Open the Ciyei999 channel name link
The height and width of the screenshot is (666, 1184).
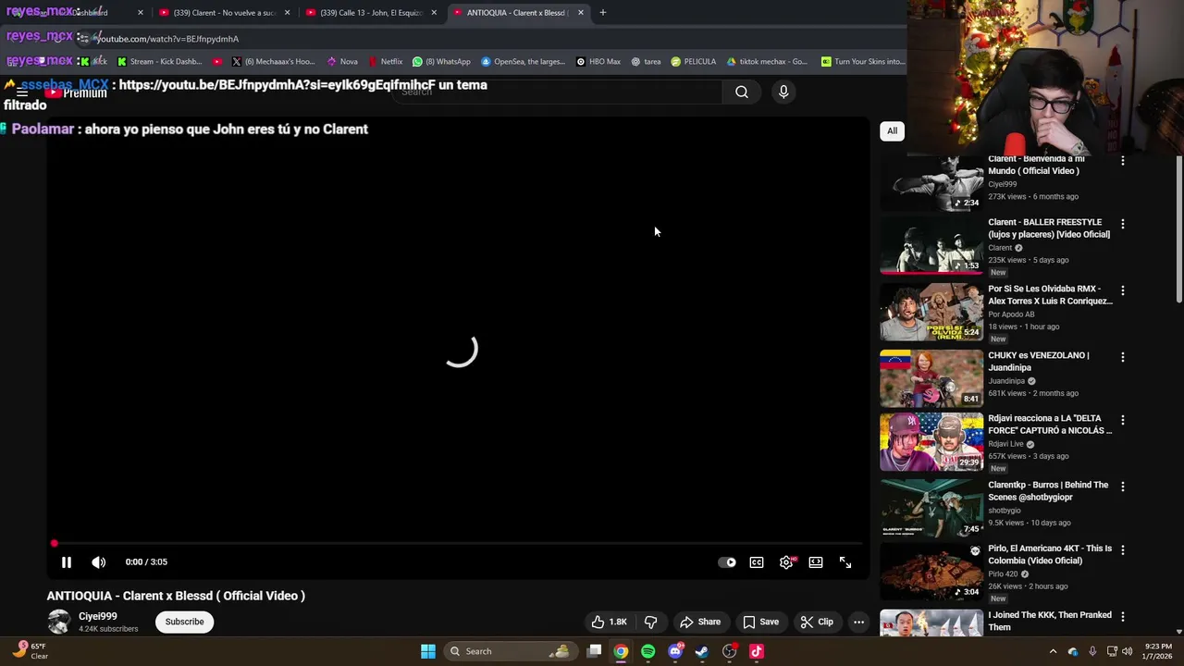97,616
